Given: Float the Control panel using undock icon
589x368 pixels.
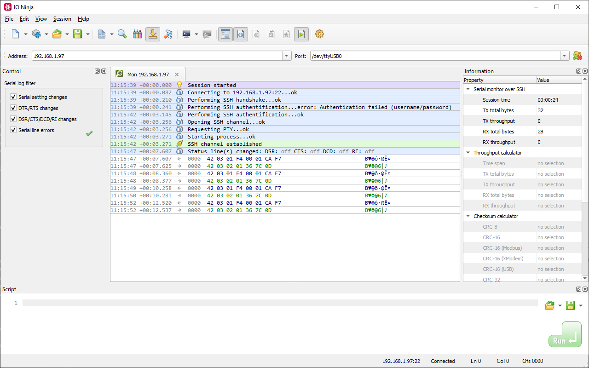Looking at the screenshot, I should coord(98,71).
